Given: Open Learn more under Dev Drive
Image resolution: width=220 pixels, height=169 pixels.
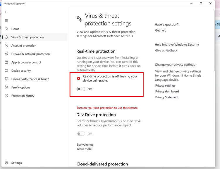Looking at the screenshot, I should click(x=84, y=149).
